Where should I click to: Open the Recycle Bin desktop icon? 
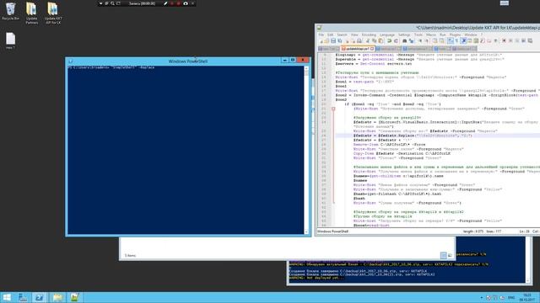[10, 11]
